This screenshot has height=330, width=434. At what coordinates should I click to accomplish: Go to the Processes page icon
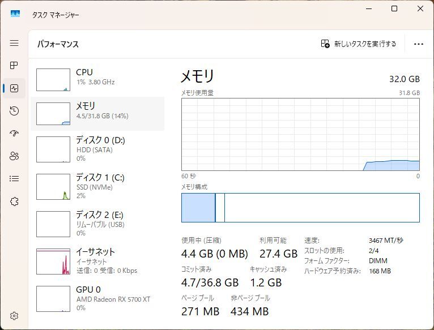click(x=14, y=66)
